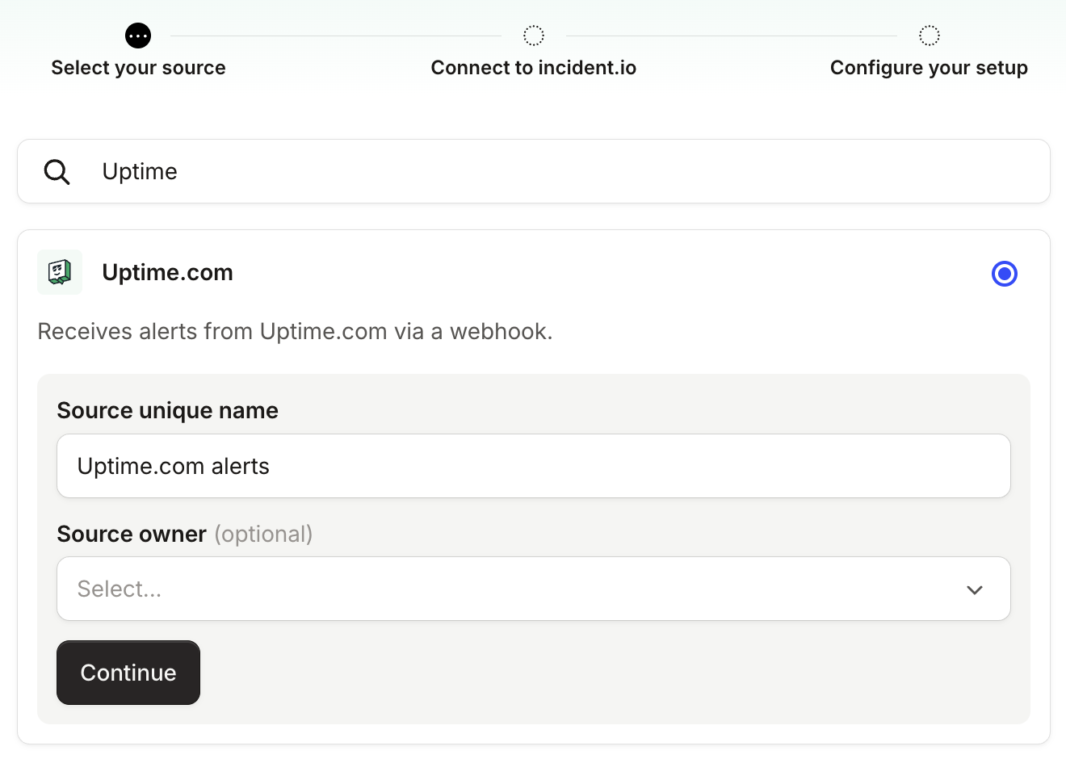The image size is (1066, 759).
Task: Click the 'Select your source' step circle
Action: coord(138,36)
